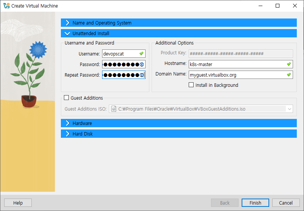Image resolution: width=304 pixels, height=211 pixels.
Task: Click the Repeat Password input field
Action: (x=124, y=75)
